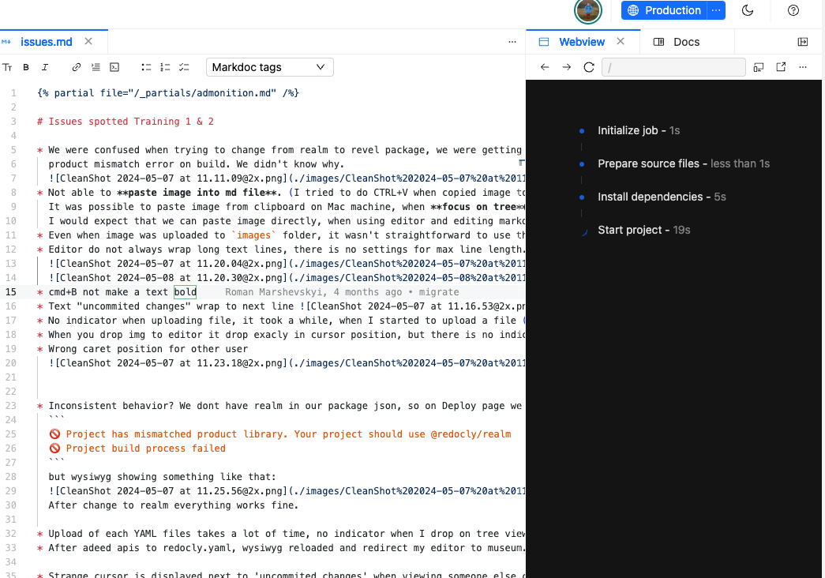Image resolution: width=825 pixels, height=578 pixels.
Task: Click line 19 'Wrong caret position for other user'
Action: click(x=148, y=349)
